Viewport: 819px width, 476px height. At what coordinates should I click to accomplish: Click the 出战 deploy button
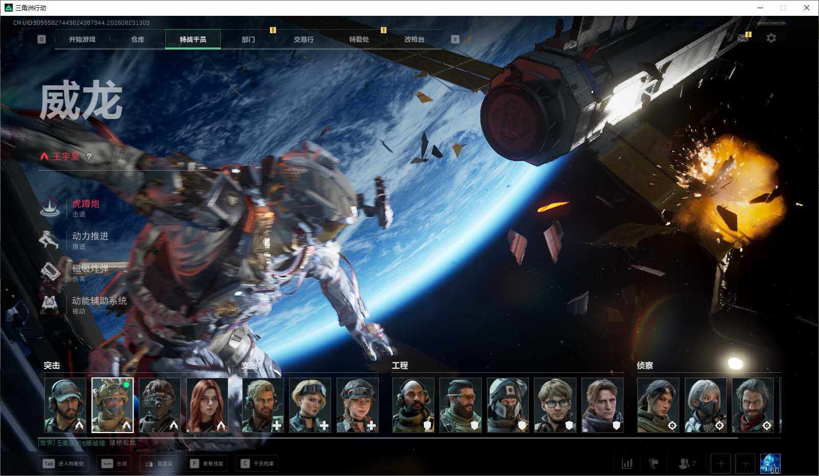pyautogui.click(x=113, y=464)
